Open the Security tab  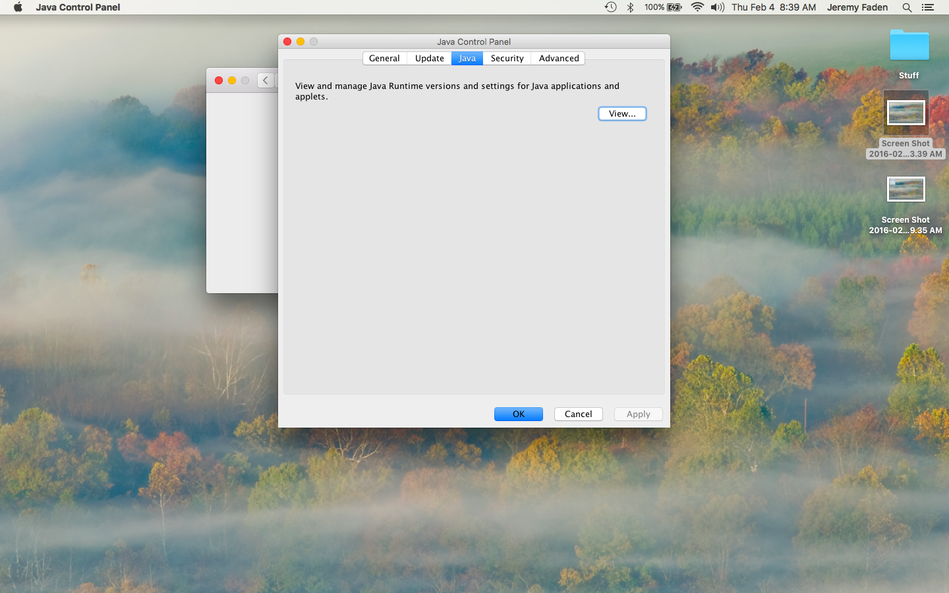(507, 59)
